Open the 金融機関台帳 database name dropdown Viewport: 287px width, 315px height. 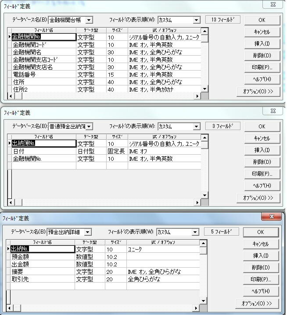(x=89, y=20)
